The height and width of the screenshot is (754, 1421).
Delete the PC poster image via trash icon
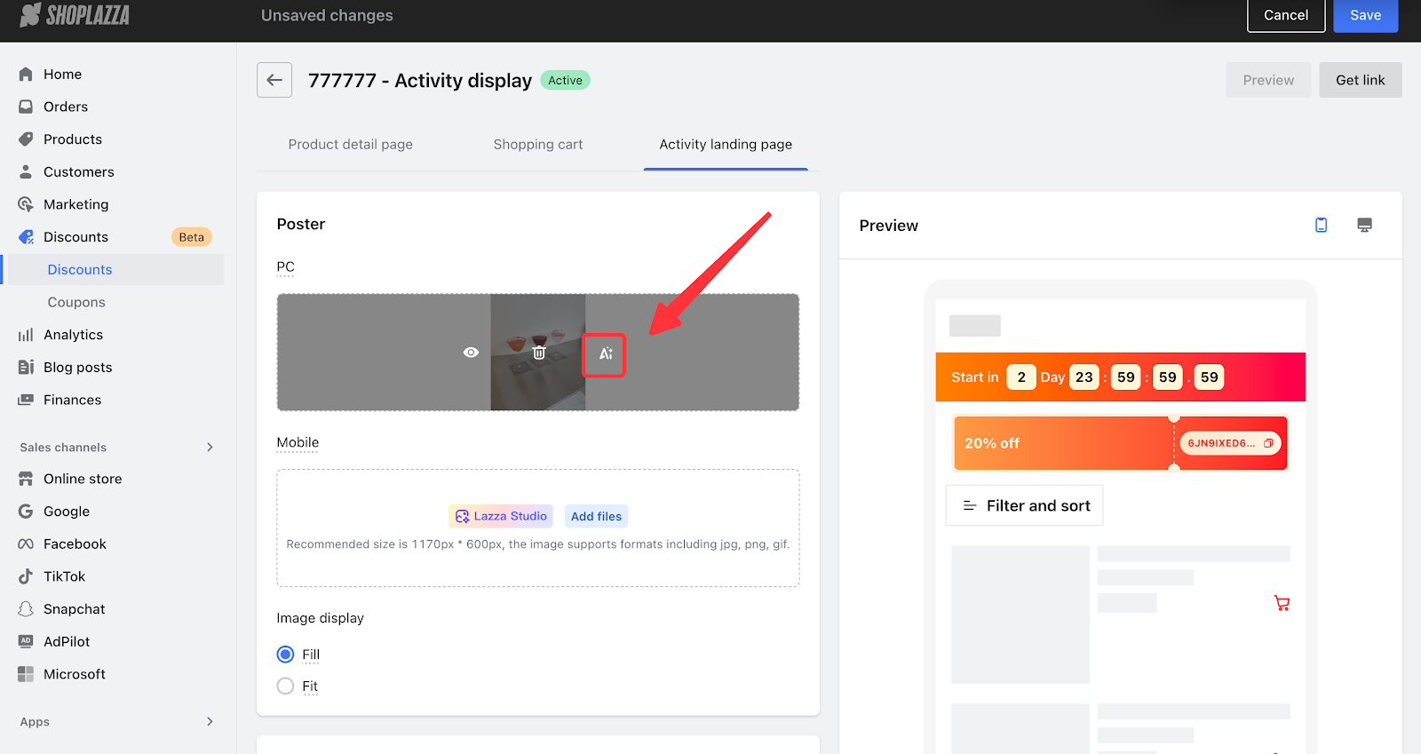tap(538, 353)
